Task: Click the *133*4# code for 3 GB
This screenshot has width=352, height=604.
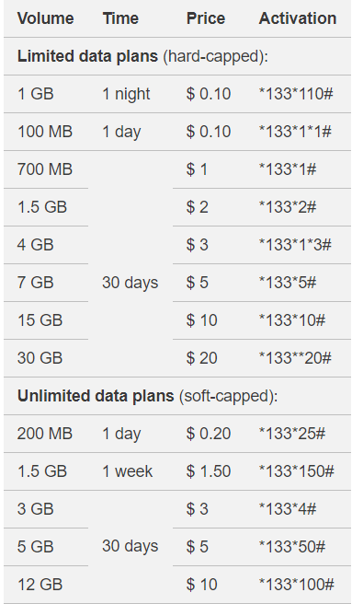Action: 288,509
